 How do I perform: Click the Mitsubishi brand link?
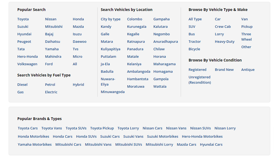click(54, 27)
